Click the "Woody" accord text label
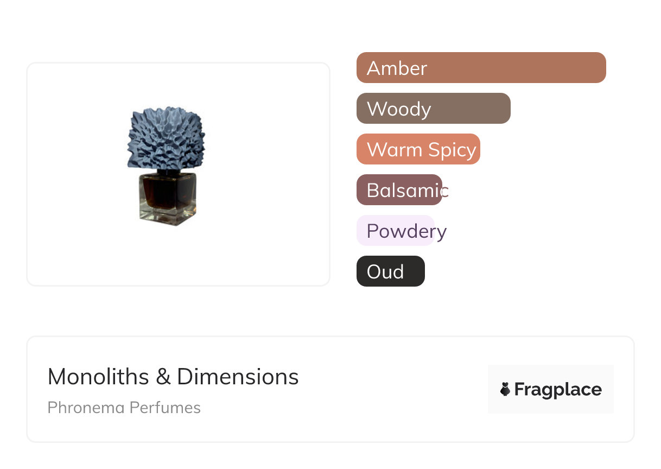 [399, 109]
